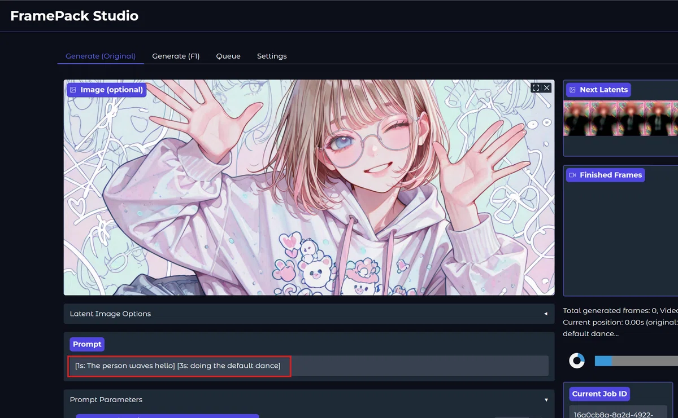Switch to the Generate (F1) tab
678x418 pixels.
[176, 56]
